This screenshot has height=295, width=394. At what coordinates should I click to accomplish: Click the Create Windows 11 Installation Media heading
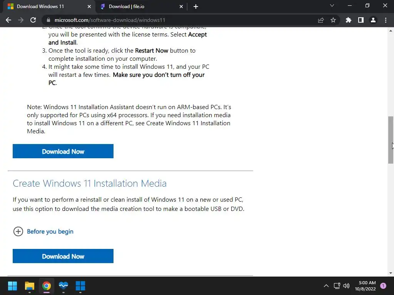pyautogui.click(x=90, y=183)
